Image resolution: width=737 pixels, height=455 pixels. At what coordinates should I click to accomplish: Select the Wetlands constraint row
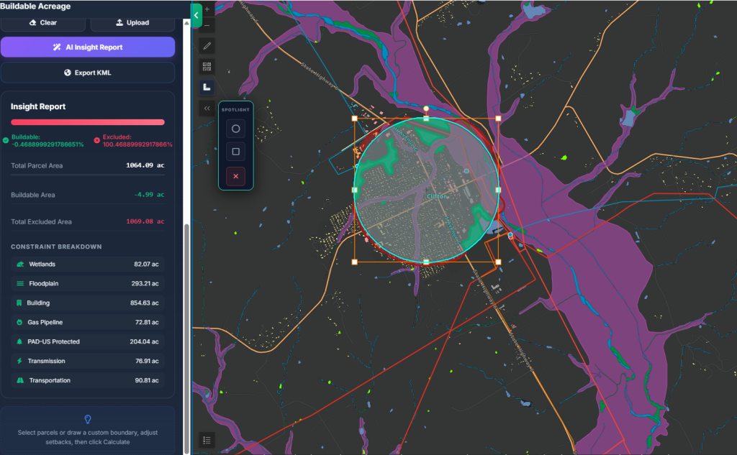click(88, 264)
